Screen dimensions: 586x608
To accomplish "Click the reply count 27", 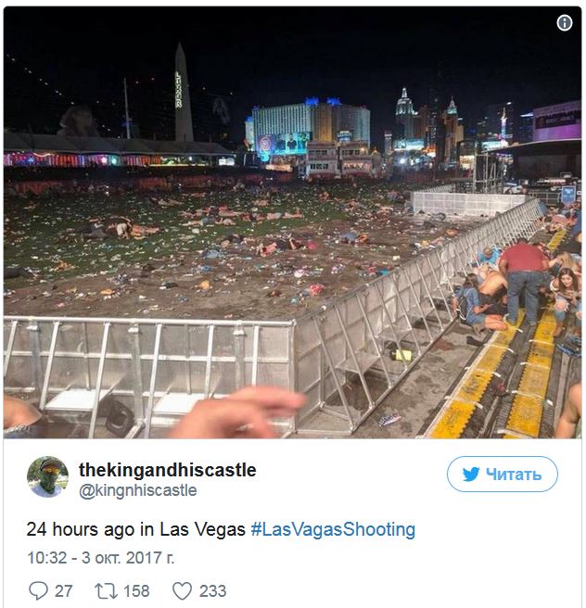I will coord(64,591).
